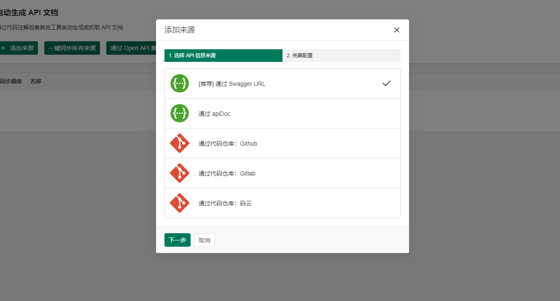Click the 码云 repository git icon
This screenshot has width=560, height=301.
coord(180,203)
